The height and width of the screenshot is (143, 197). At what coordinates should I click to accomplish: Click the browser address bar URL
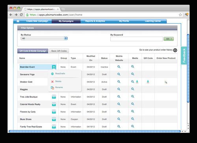(x=56, y=15)
